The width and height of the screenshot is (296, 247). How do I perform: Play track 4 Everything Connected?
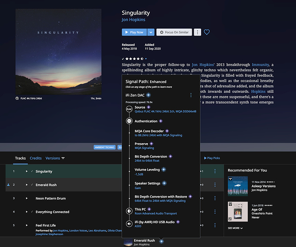[x=27, y=212]
